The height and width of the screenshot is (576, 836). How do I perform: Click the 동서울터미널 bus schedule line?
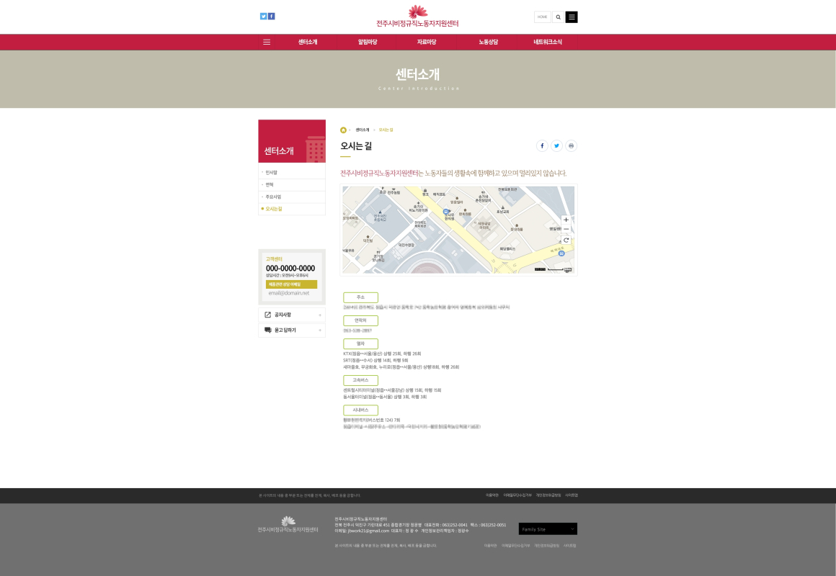point(385,397)
